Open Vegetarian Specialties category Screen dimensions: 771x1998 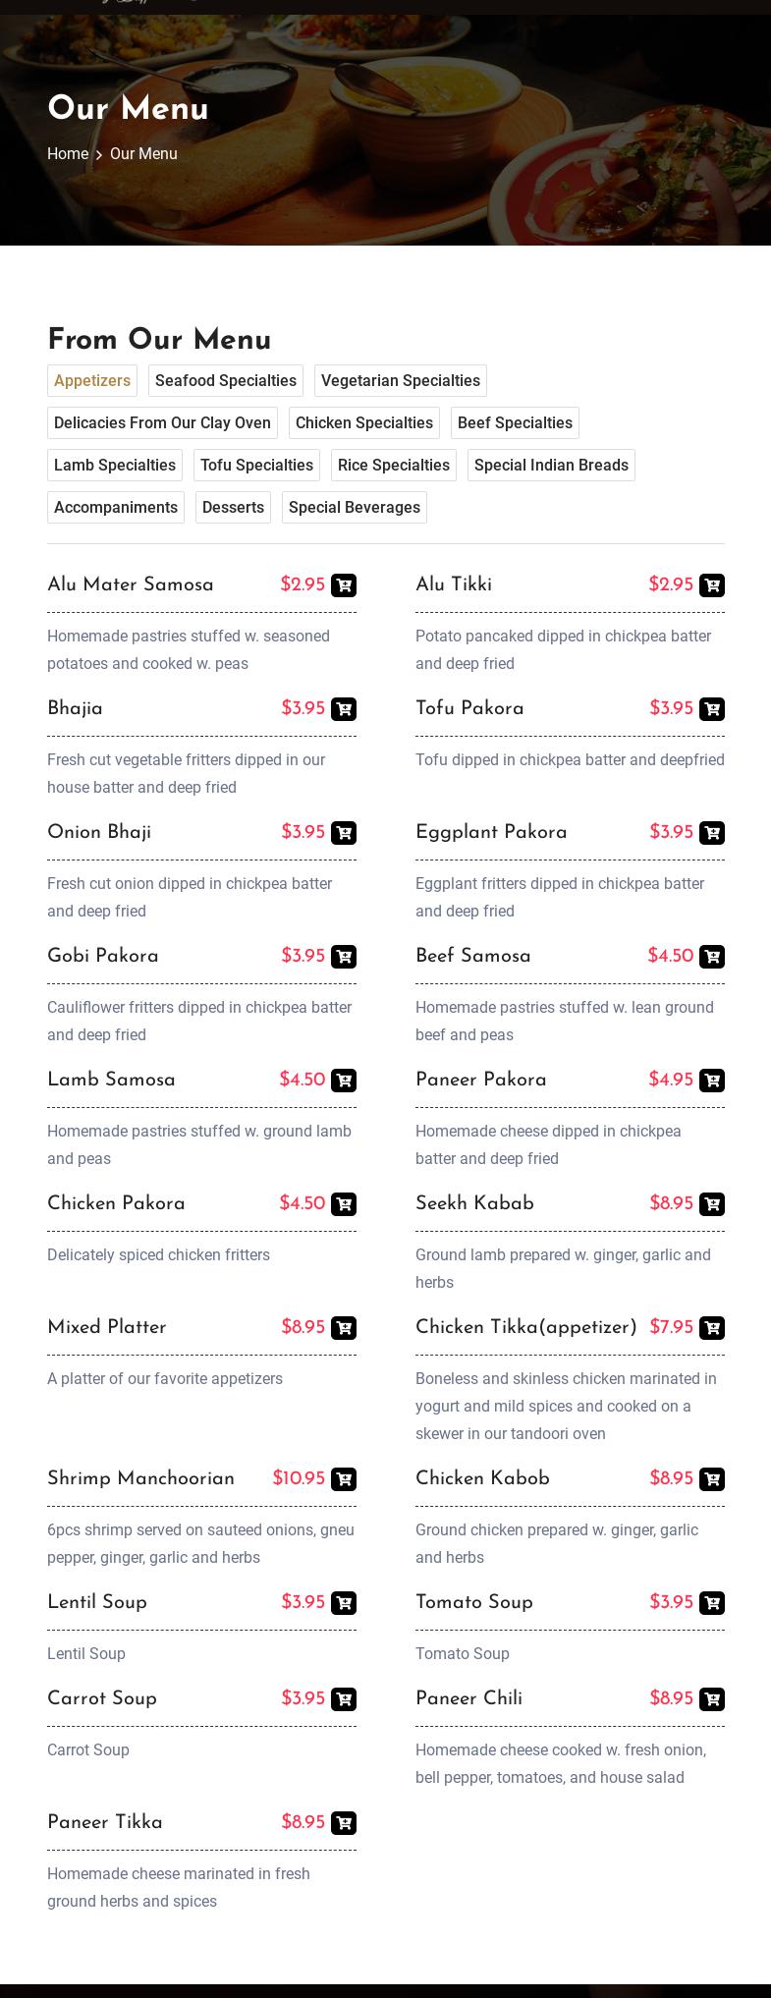(x=401, y=381)
